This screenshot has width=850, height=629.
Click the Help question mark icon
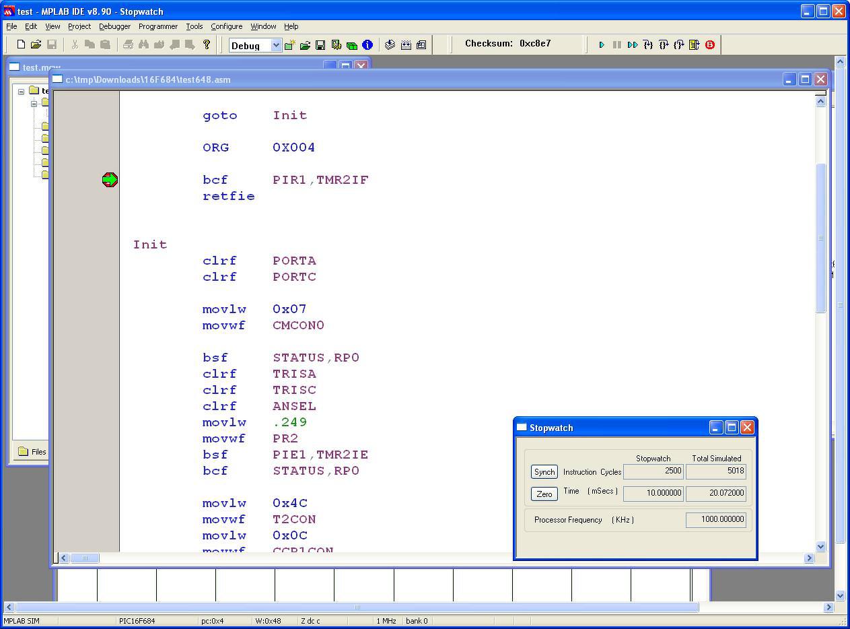point(207,45)
